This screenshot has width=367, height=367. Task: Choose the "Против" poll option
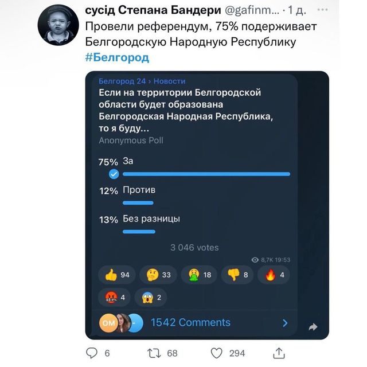[x=139, y=190]
